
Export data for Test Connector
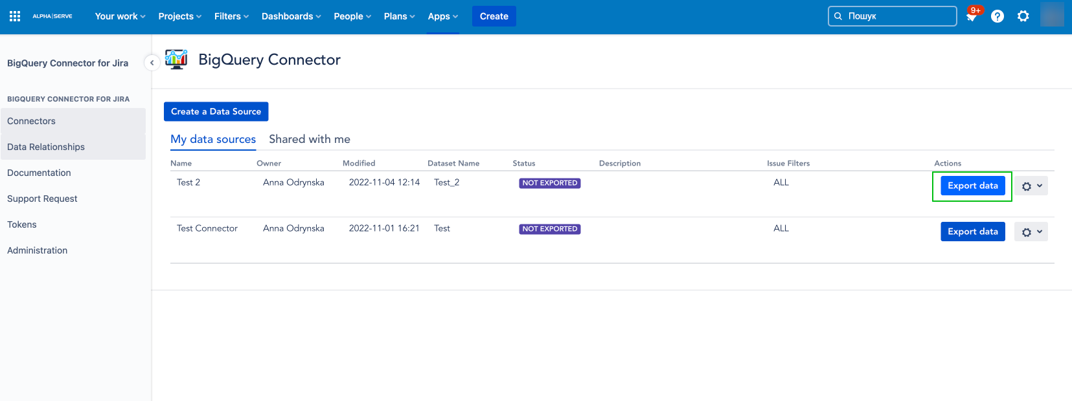coord(973,232)
